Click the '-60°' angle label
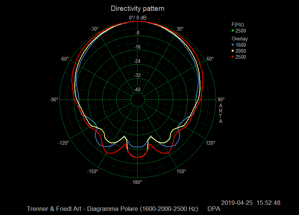 [x=64, y=59]
